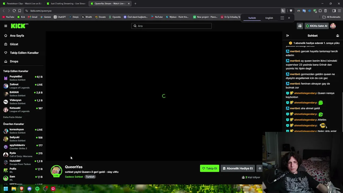Click the QueenYas channel avatar
The height and width of the screenshot is (193, 343).
click(x=56, y=171)
